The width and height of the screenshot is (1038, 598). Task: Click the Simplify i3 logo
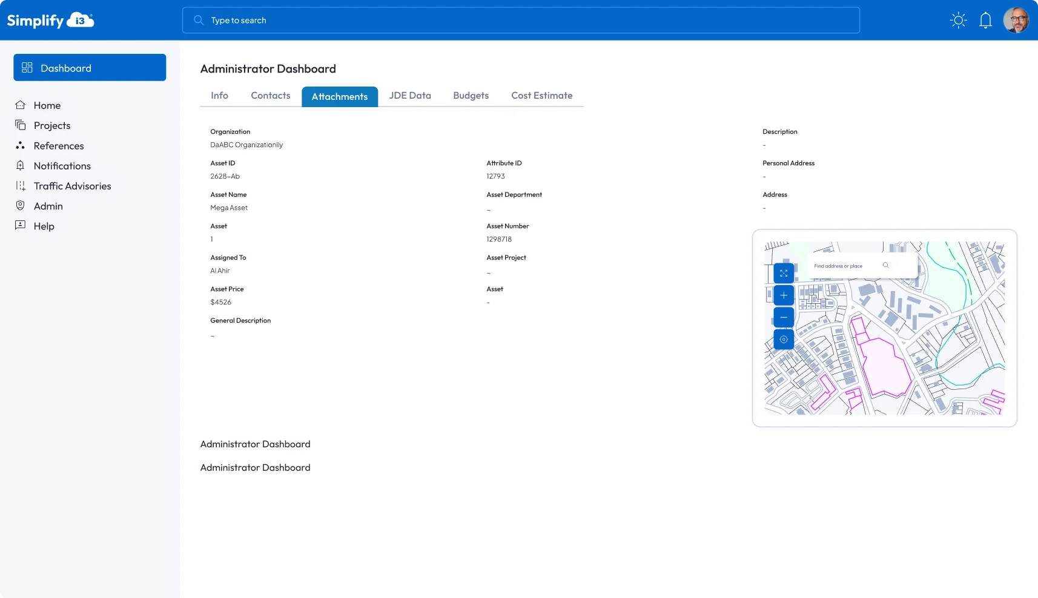pyautogui.click(x=50, y=21)
